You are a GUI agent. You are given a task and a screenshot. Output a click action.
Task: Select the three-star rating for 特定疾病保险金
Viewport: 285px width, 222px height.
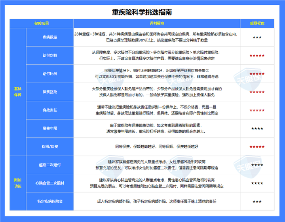tap(256, 201)
